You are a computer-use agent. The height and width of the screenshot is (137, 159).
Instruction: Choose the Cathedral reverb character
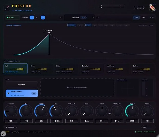(x=92, y=69)
